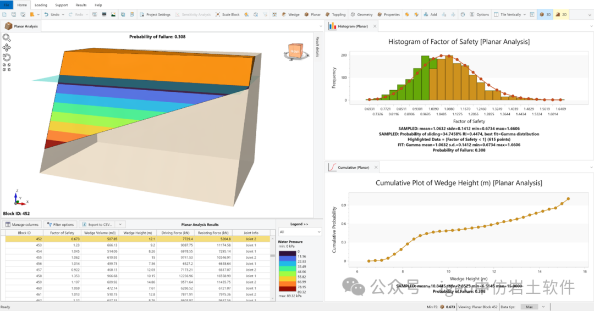594x311 pixels.
Task: Click the zoom magnifier in 3D view
Action: click(x=7, y=38)
